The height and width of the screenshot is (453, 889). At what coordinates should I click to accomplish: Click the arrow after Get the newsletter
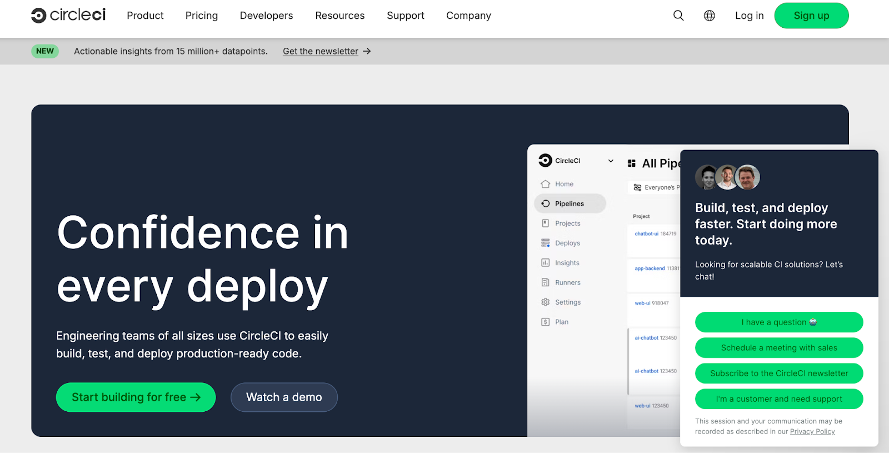click(x=367, y=51)
